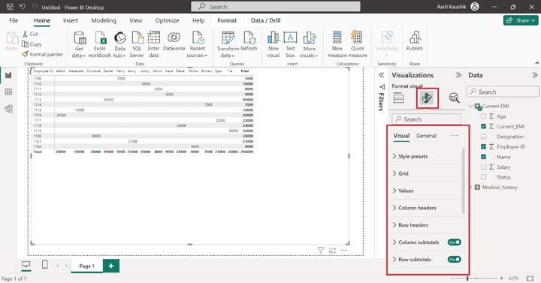Add a new page with plus button
Image resolution: width=541 pixels, height=283 pixels.
click(x=110, y=266)
